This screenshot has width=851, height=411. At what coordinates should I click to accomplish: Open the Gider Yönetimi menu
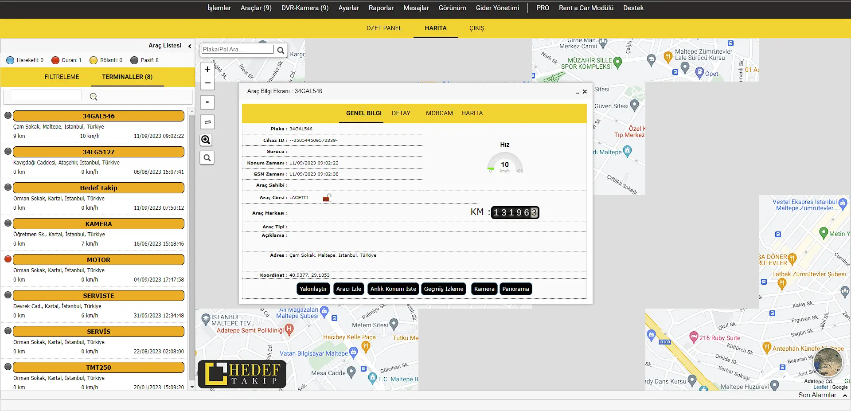pos(497,8)
